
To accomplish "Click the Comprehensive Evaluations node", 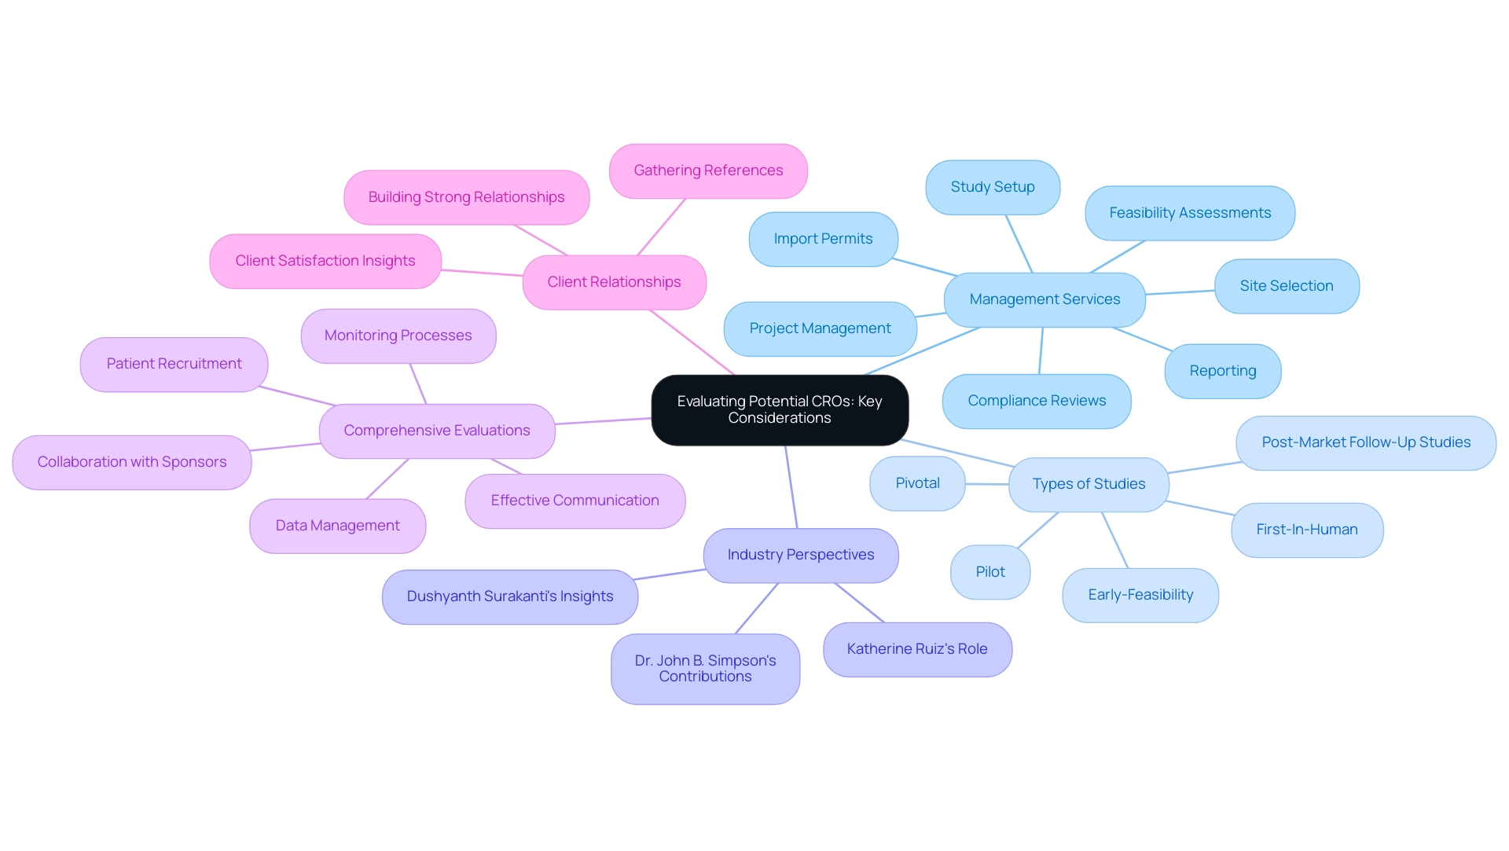I will (x=436, y=429).
